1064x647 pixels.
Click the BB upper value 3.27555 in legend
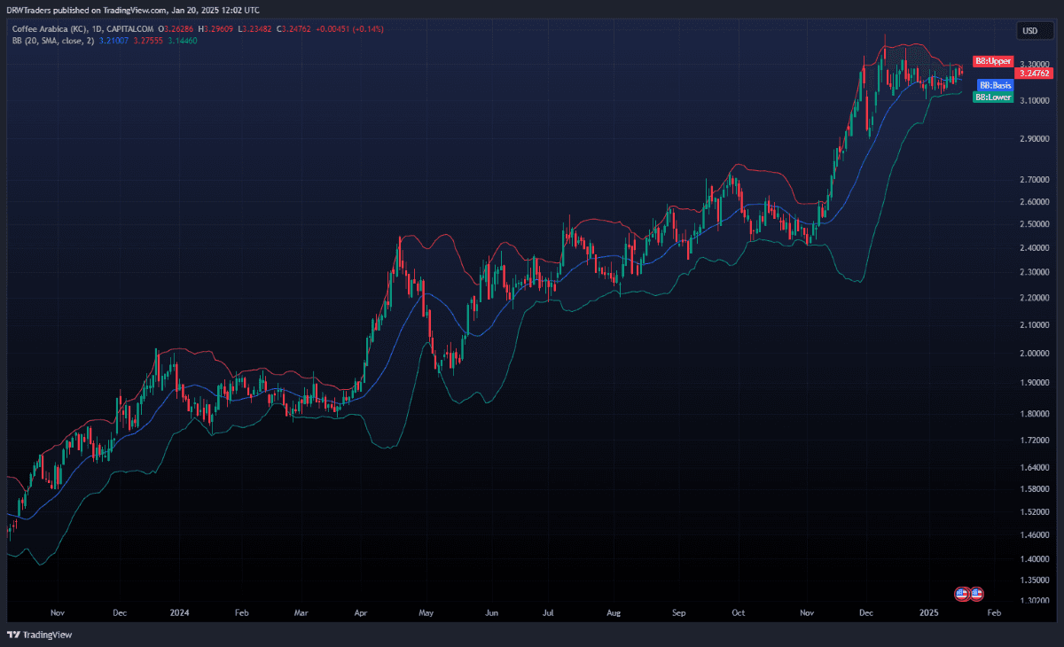click(x=146, y=41)
